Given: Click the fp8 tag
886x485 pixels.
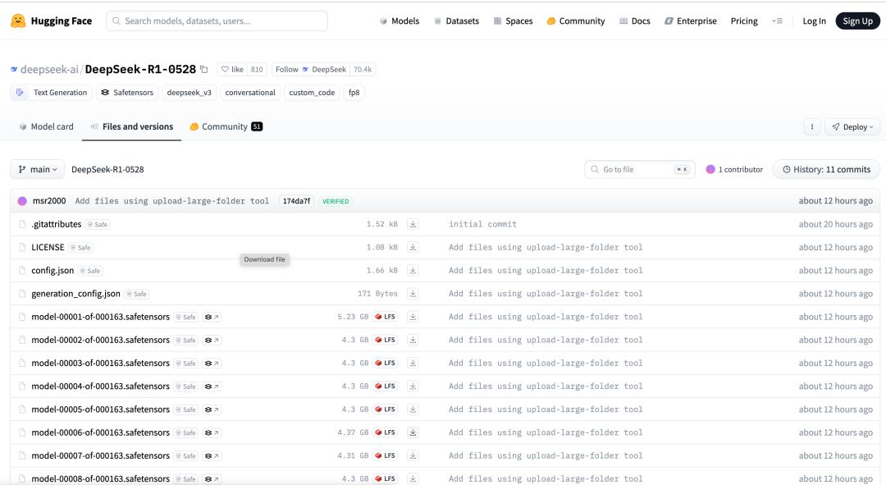Looking at the screenshot, I should point(354,93).
